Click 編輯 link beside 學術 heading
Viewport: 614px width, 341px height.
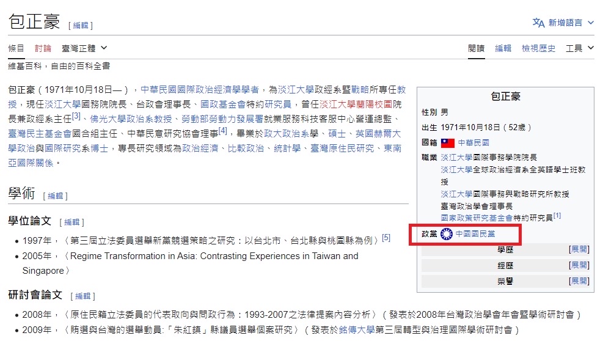pyautogui.click(x=55, y=196)
